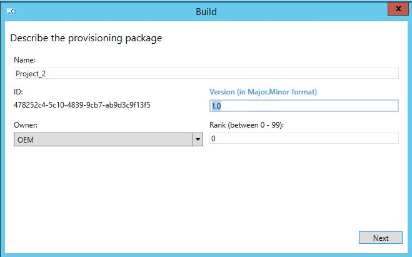Click the "Rank (between 0 - 99):" label

pyautogui.click(x=246, y=125)
